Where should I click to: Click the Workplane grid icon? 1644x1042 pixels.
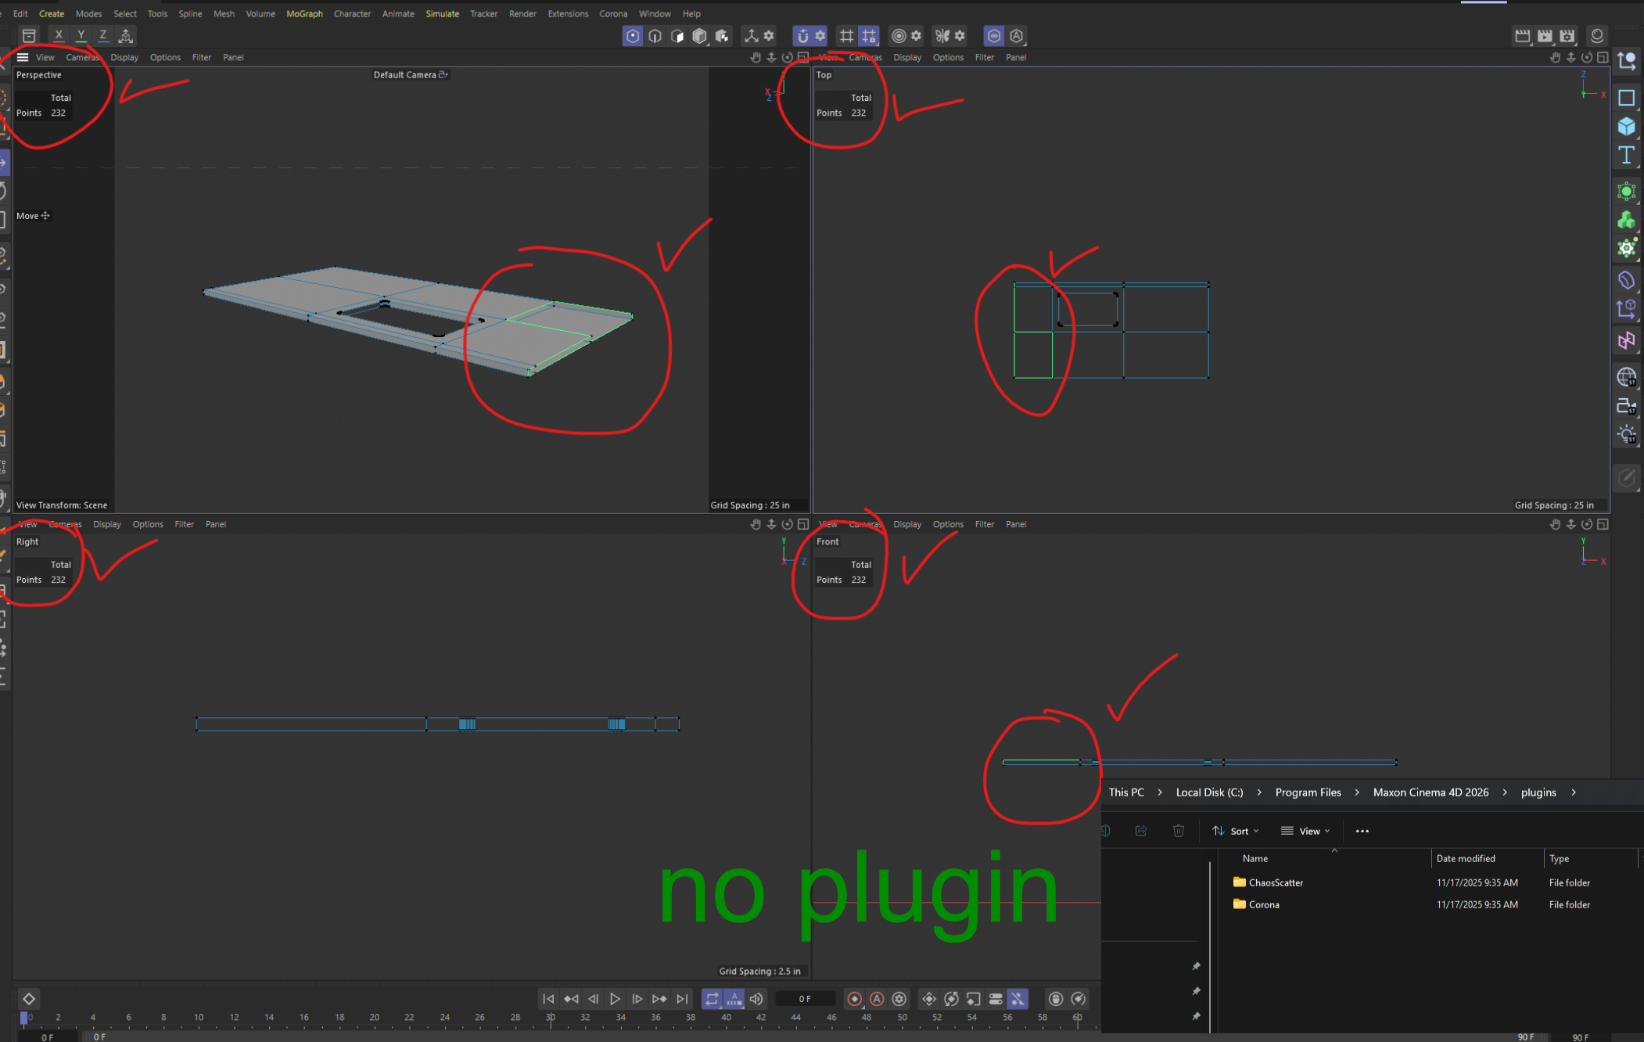point(846,36)
